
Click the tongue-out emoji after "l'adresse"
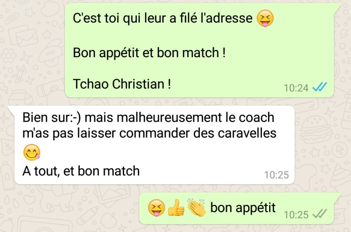coord(265,18)
